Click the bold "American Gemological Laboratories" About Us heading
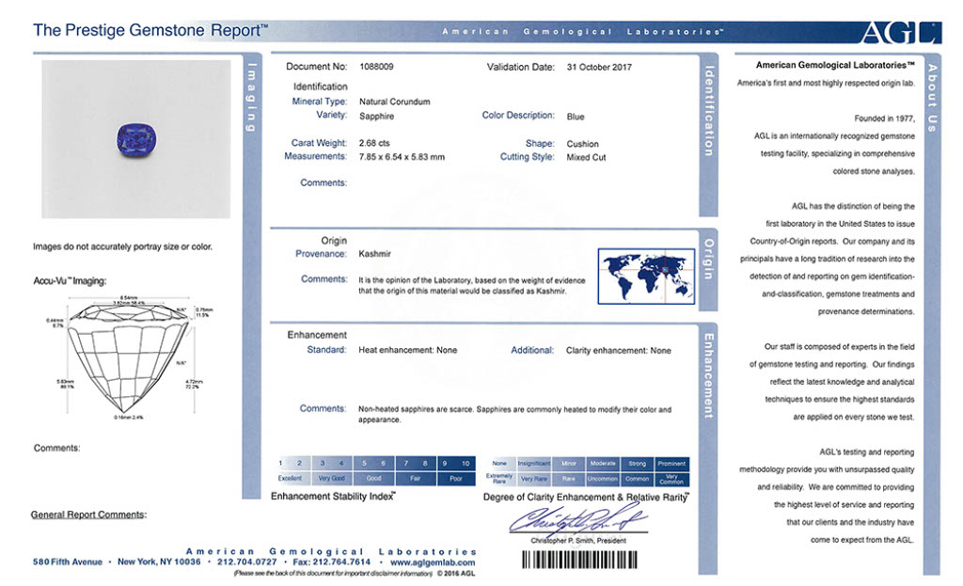The image size is (963, 586). tap(835, 65)
